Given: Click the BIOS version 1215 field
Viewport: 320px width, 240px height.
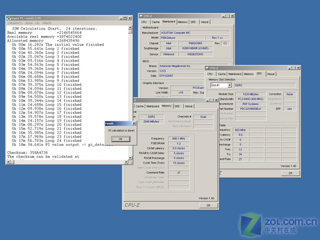Looking at the screenshot, I should pyautogui.click(x=182, y=71).
